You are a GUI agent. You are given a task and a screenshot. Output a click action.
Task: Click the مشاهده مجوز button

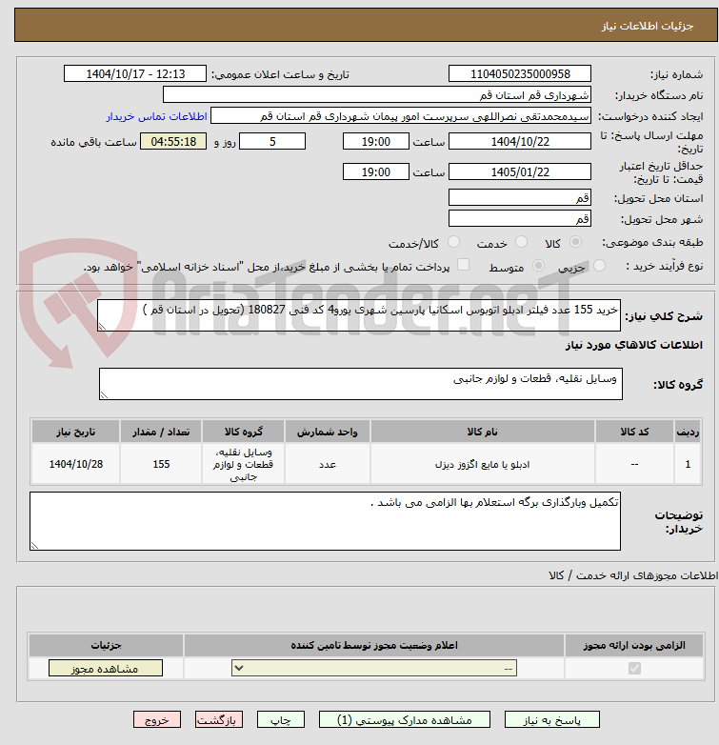[x=106, y=669]
